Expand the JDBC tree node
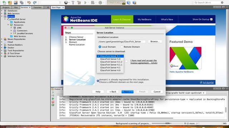229x128 pixels. pos(11,28)
